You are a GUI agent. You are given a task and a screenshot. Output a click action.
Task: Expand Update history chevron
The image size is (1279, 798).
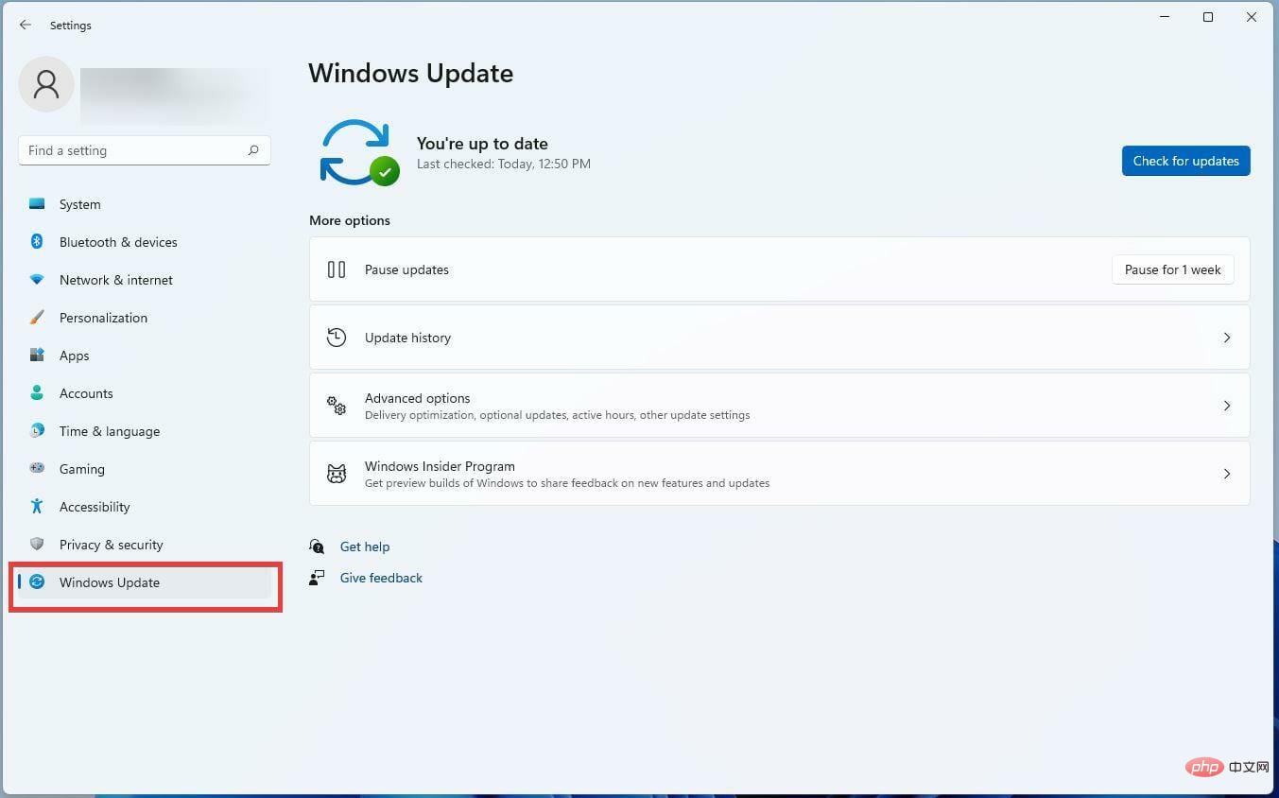point(1227,338)
